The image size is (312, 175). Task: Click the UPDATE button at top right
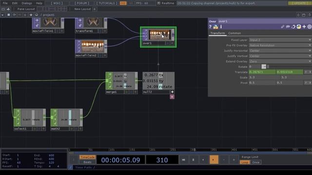[x=300, y=3]
